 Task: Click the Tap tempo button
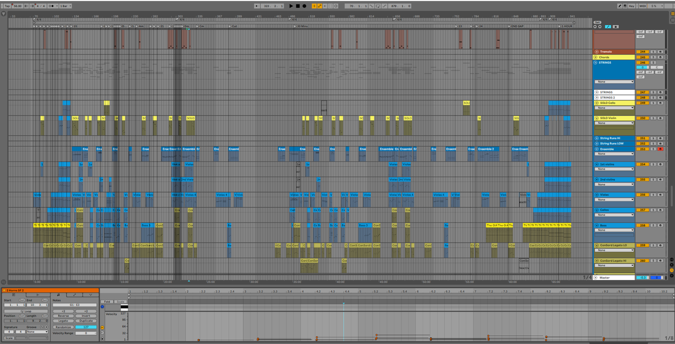coord(7,6)
